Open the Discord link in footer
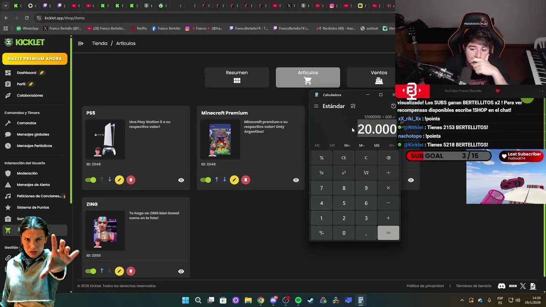Image resolution: width=546 pixels, height=307 pixels. 502,286
